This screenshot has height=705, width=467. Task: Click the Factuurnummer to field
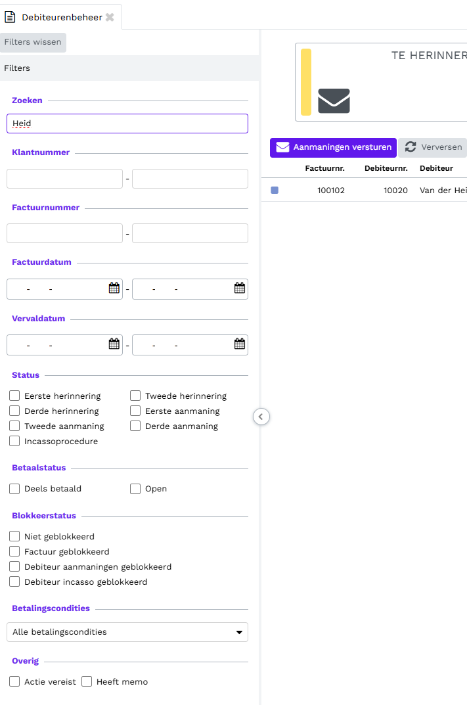click(x=190, y=233)
